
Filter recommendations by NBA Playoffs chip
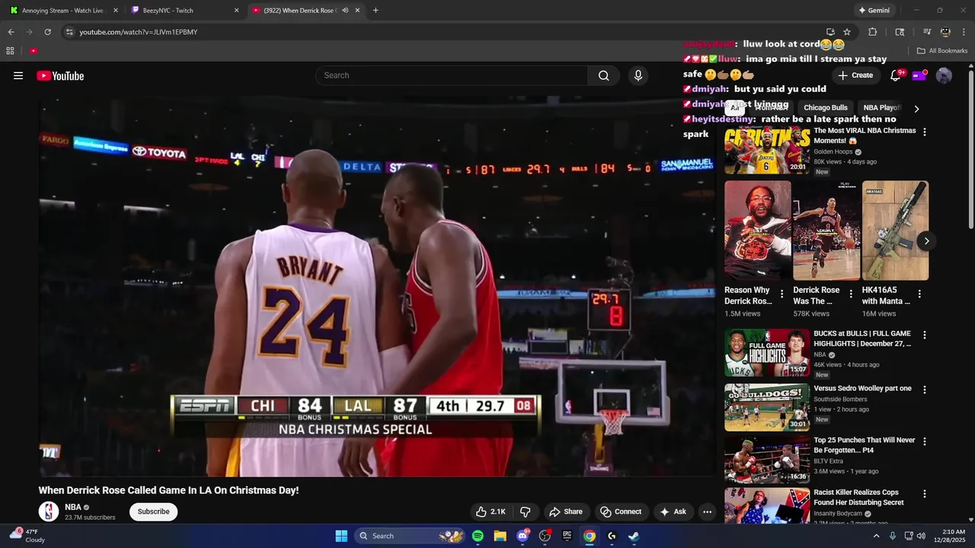[881, 108]
